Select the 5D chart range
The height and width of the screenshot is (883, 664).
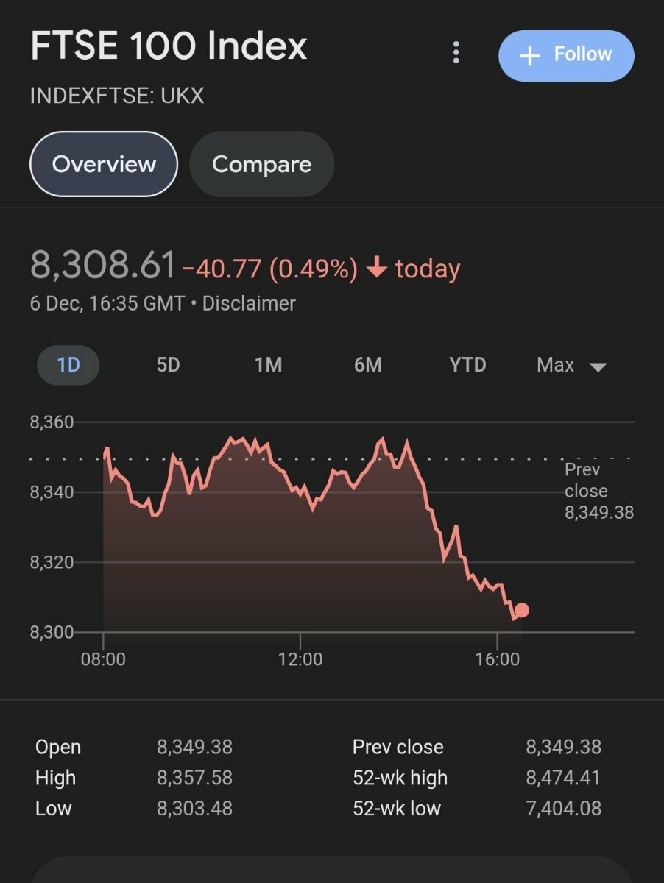168,365
